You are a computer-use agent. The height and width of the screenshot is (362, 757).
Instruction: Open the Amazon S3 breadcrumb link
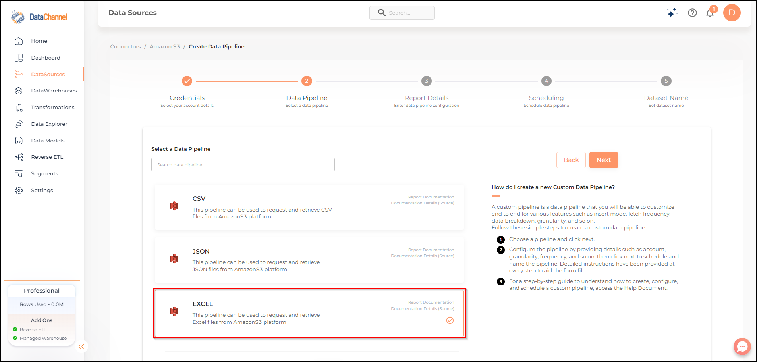point(164,47)
